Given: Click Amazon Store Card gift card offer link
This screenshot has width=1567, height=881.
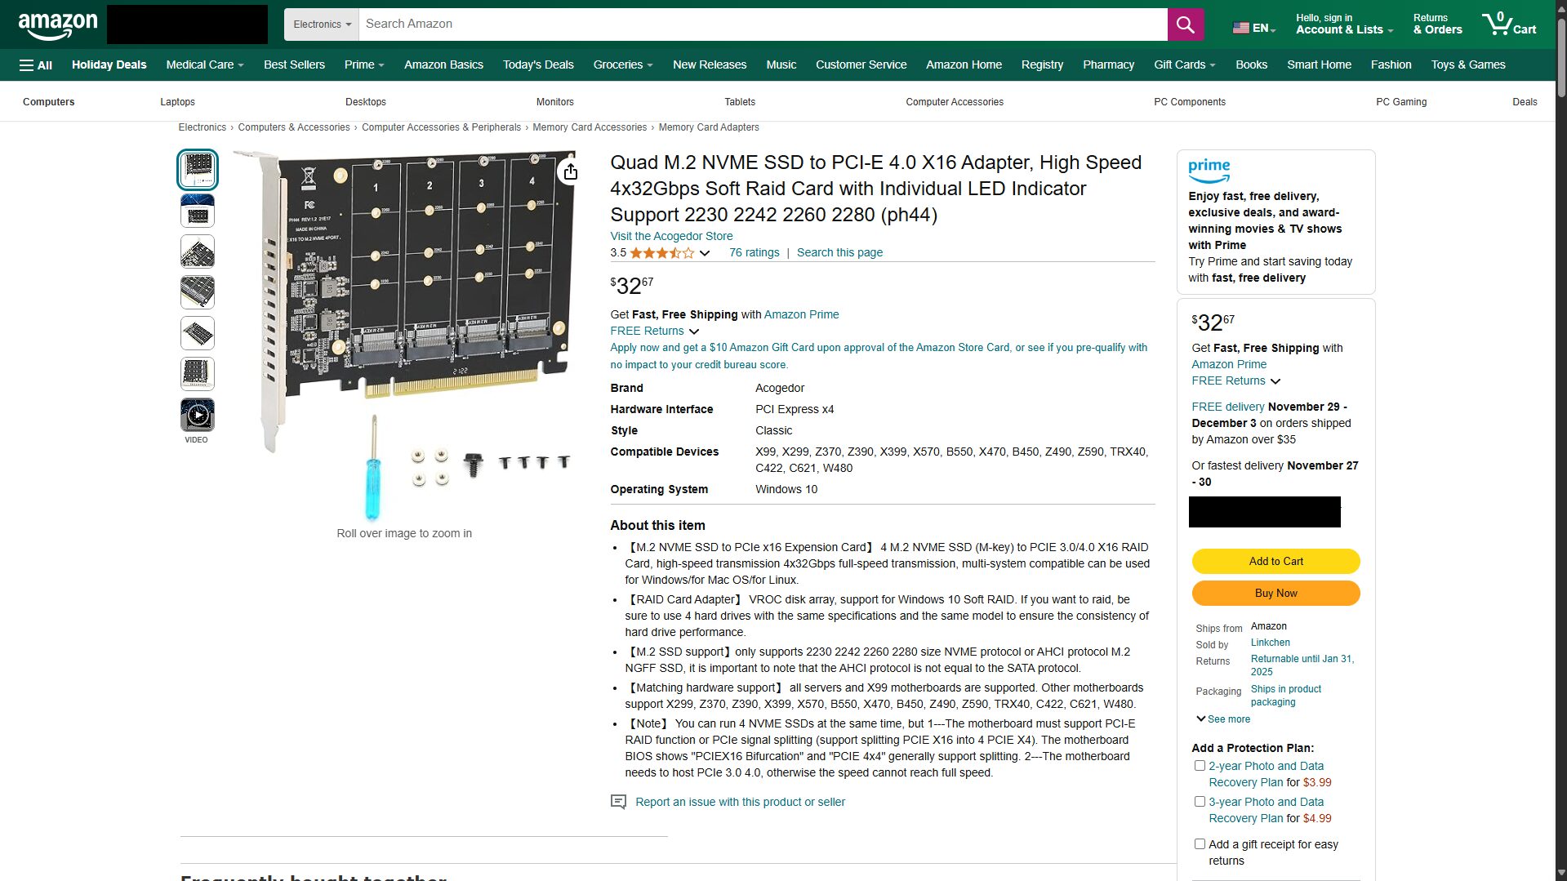Looking at the screenshot, I should (879, 356).
